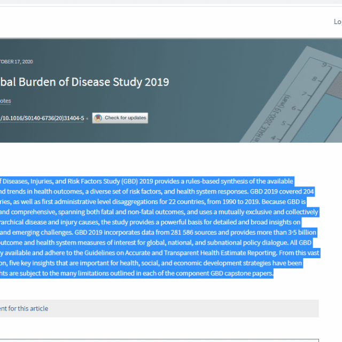Click the October 17, 2020 publication date
342x342 pixels.
(16, 61)
